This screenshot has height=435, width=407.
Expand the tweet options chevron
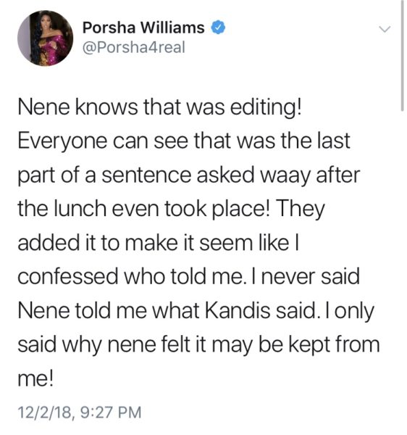(385, 28)
